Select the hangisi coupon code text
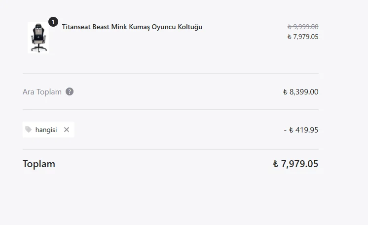Image resolution: width=368 pixels, height=225 pixels. [46, 130]
